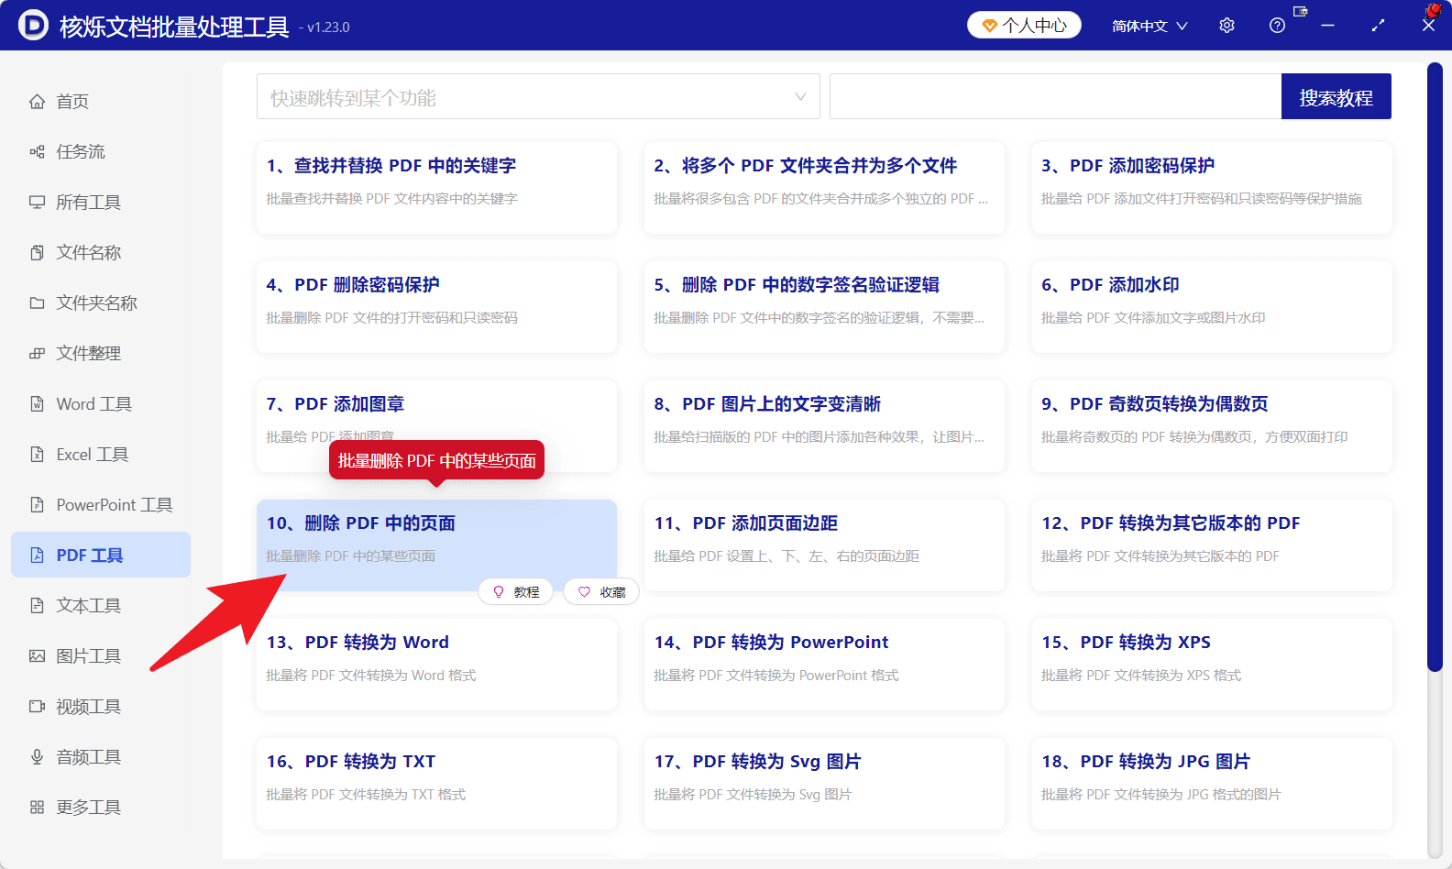
Task: Open card 16 PDF 转换为 TXT
Action: [436, 784]
